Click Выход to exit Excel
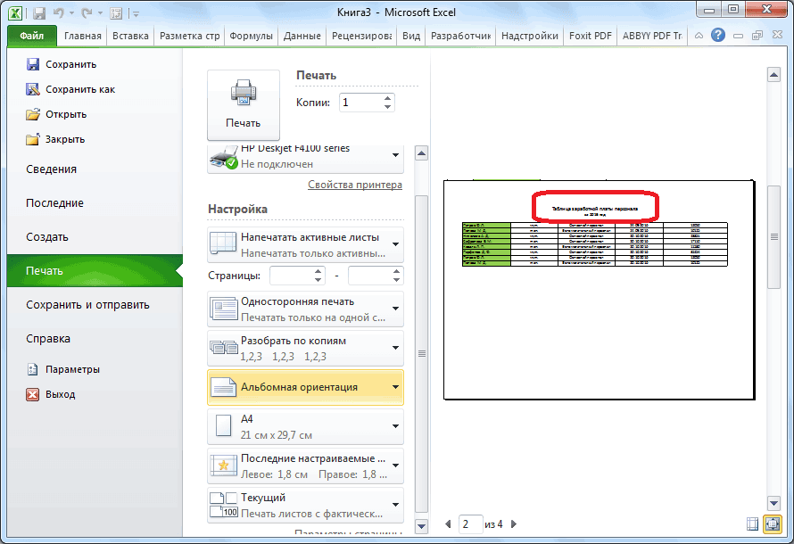Screen dimensions: 794x544 [x=60, y=394]
